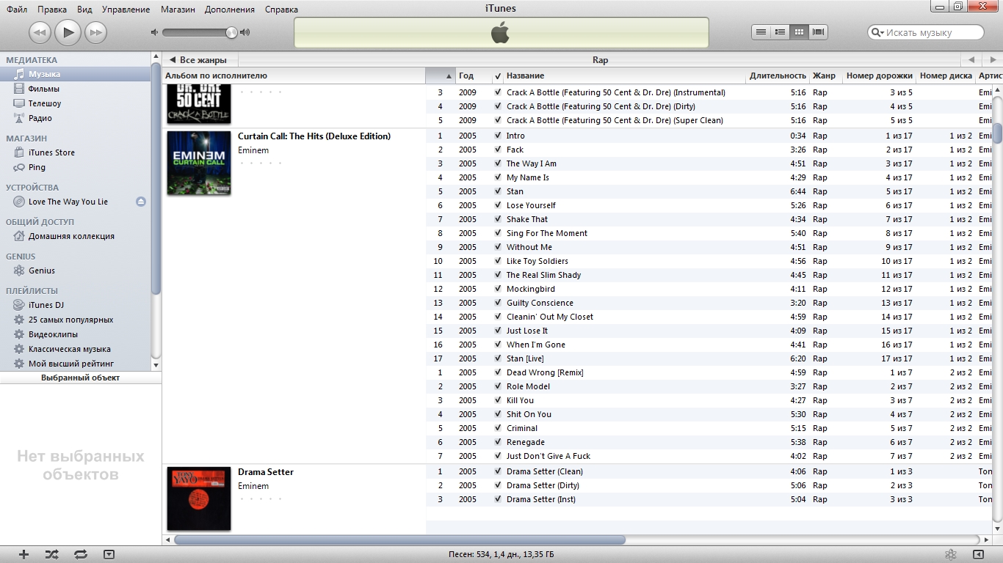This screenshot has width=1003, height=563.
Task: Uncheck Crack A Bottle (Dirty) checkbox
Action: coord(498,106)
